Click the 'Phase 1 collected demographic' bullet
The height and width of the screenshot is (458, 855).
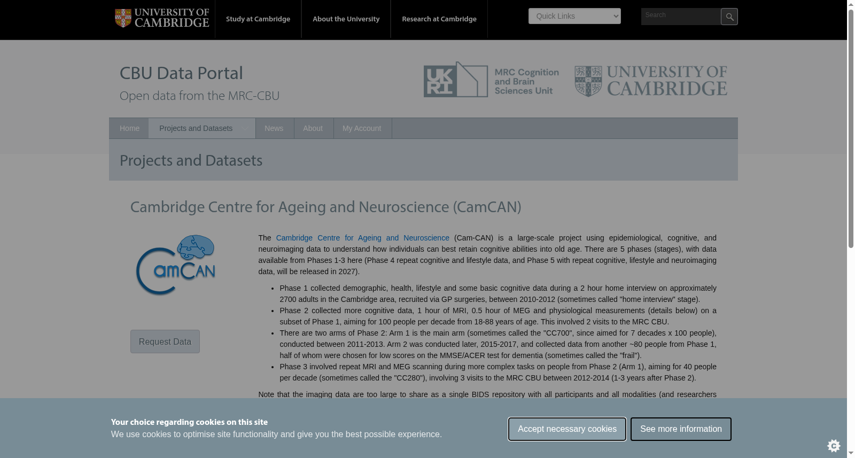click(498, 294)
